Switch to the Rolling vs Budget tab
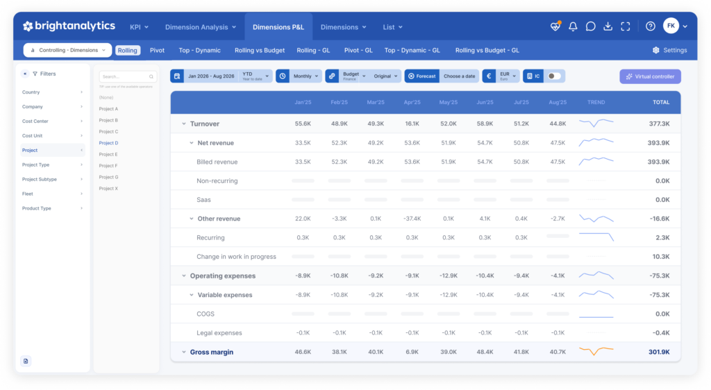This screenshot has height=390, width=711. pyautogui.click(x=260, y=50)
